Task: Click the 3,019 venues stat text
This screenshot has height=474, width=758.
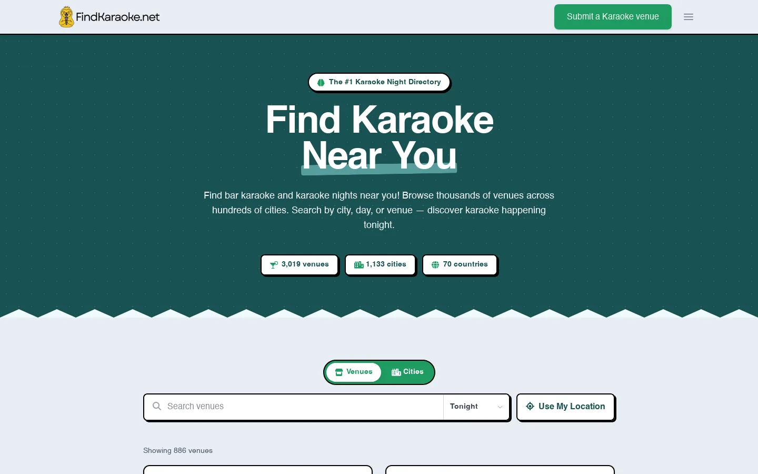Action: coord(305,264)
